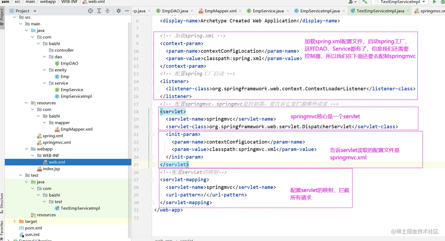This screenshot has width=445, height=241.
Task: Select the target folder
Action: click(x=31, y=221)
